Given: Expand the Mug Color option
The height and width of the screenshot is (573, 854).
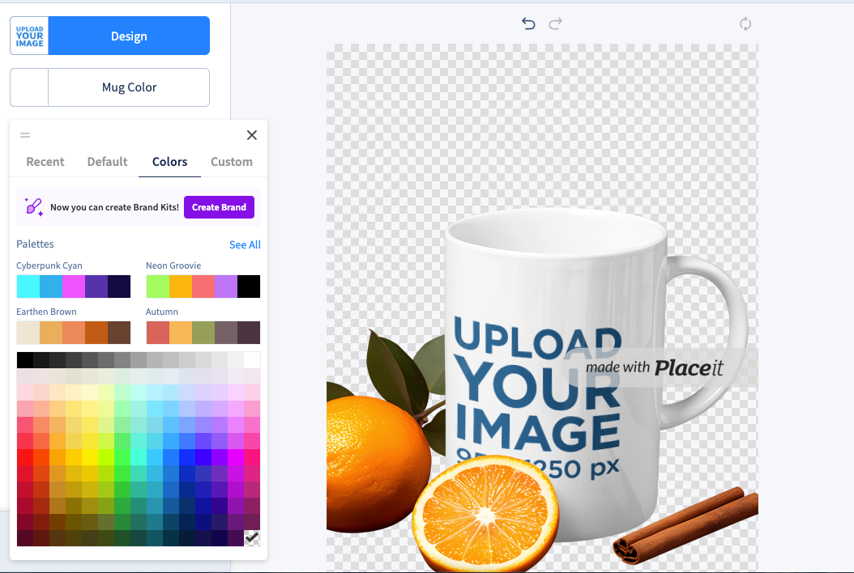Looking at the screenshot, I should (129, 87).
